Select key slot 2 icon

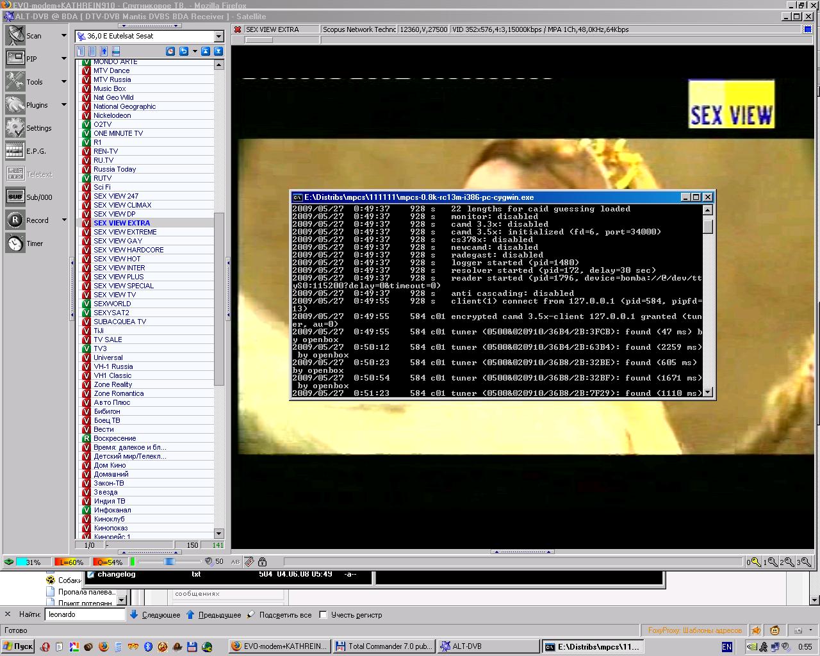coord(787,562)
